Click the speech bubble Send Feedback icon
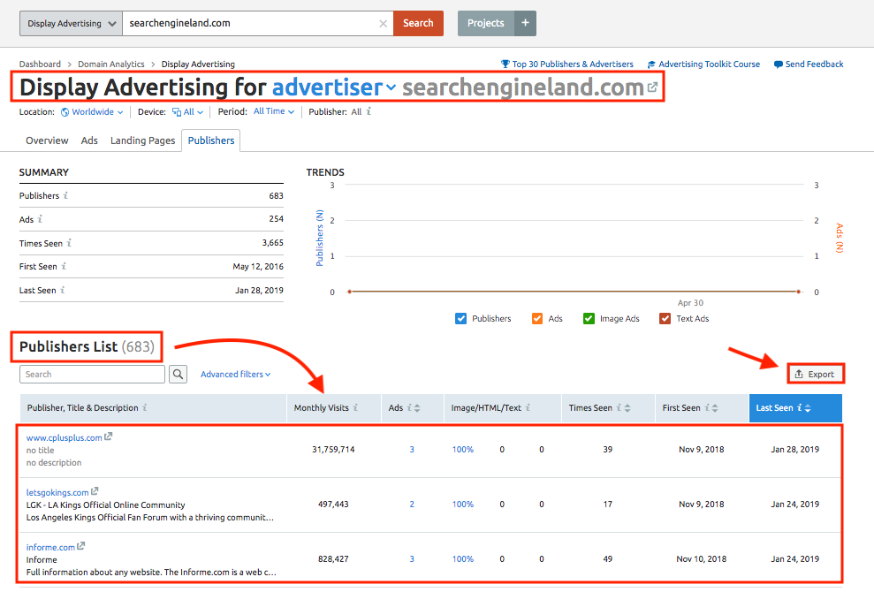Viewport: 874px width, 592px height. pyautogui.click(x=779, y=65)
